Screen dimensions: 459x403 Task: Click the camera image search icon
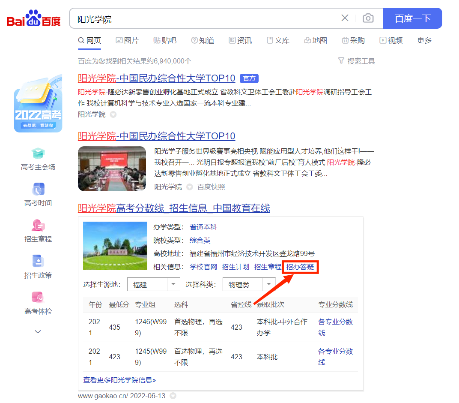click(368, 18)
